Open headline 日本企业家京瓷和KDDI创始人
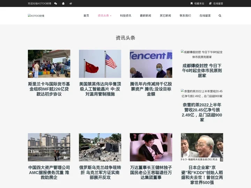Viewport: 251px width, 188px height. tap(202, 175)
